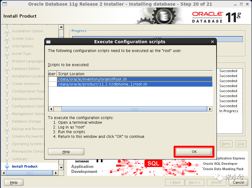Select the Installation Option step
The width and height of the screenshot is (252, 188).
[x=27, y=31]
